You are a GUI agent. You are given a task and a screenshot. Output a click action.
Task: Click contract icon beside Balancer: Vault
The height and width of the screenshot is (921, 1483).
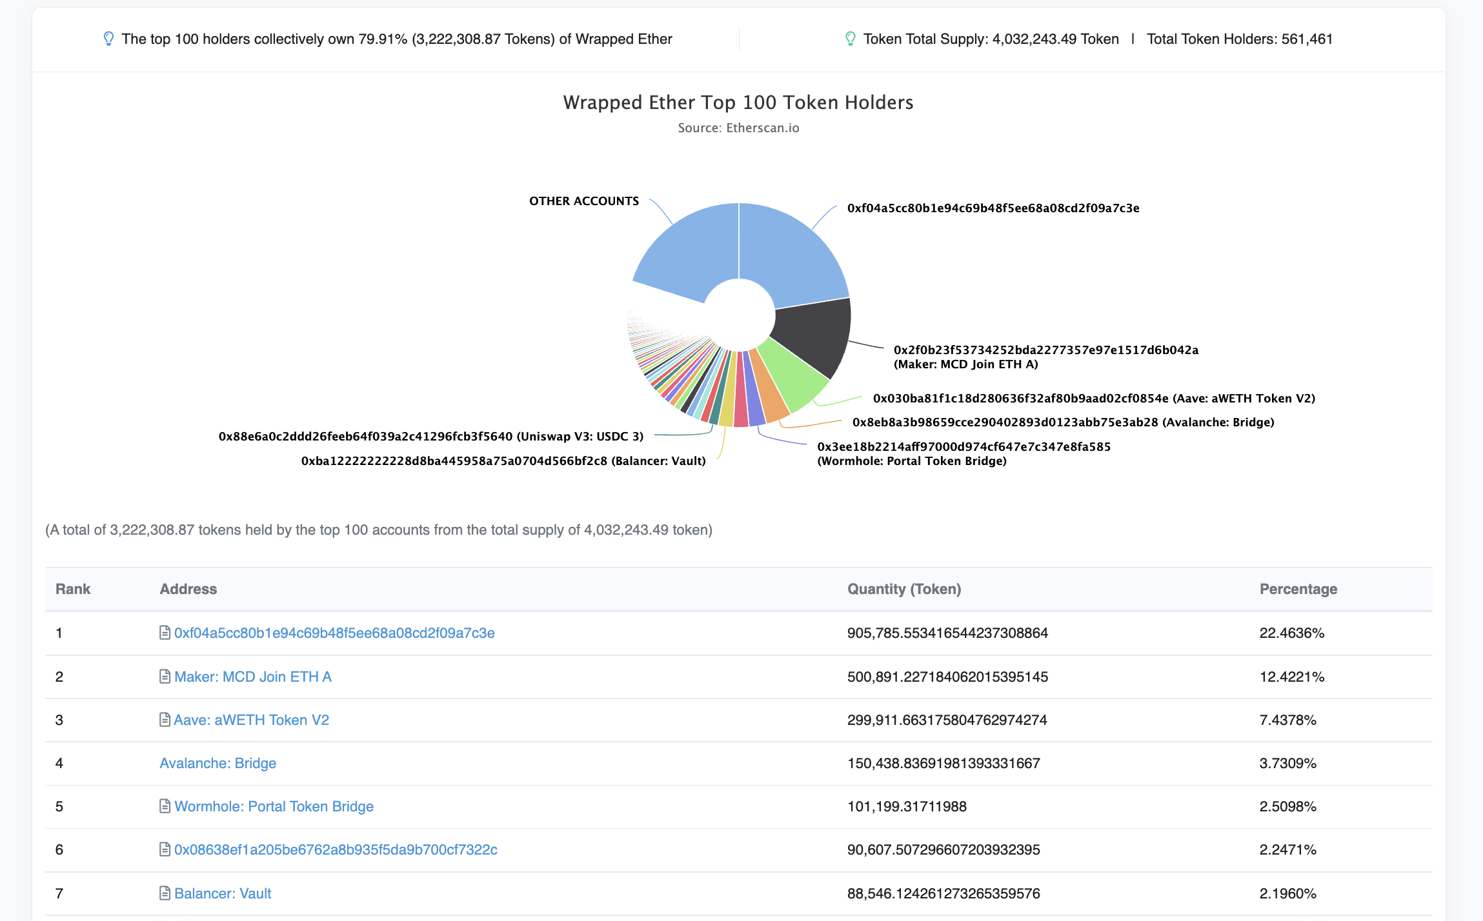[165, 893]
